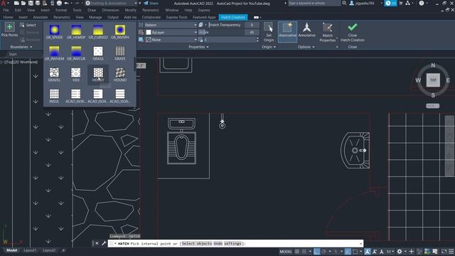Select the GRASS hatch pattern
The height and width of the screenshot is (256, 455).
[x=98, y=53]
